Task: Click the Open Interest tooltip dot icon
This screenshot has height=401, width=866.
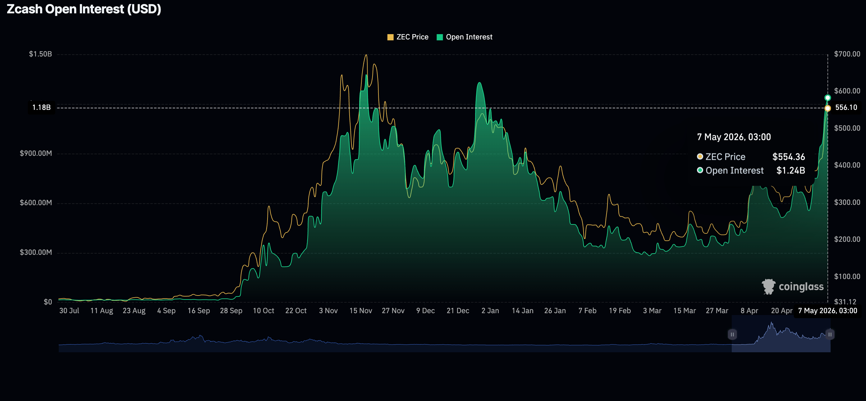Action: pos(700,170)
